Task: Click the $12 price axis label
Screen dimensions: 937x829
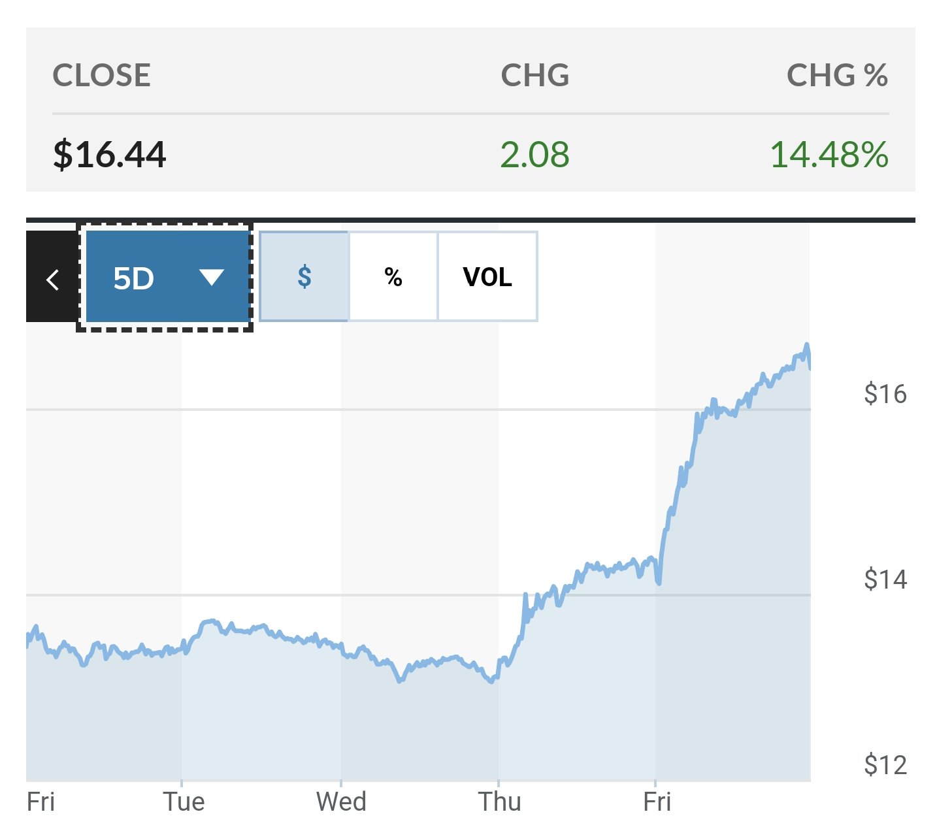Action: tap(885, 765)
